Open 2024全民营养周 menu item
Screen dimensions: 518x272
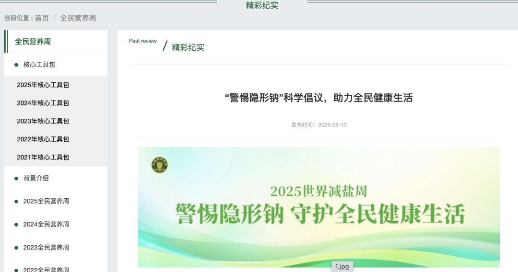(x=46, y=224)
